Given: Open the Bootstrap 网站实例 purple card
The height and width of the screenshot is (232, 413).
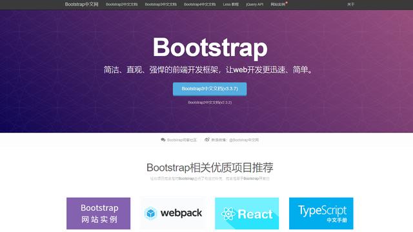Looking at the screenshot, I should tap(98, 213).
